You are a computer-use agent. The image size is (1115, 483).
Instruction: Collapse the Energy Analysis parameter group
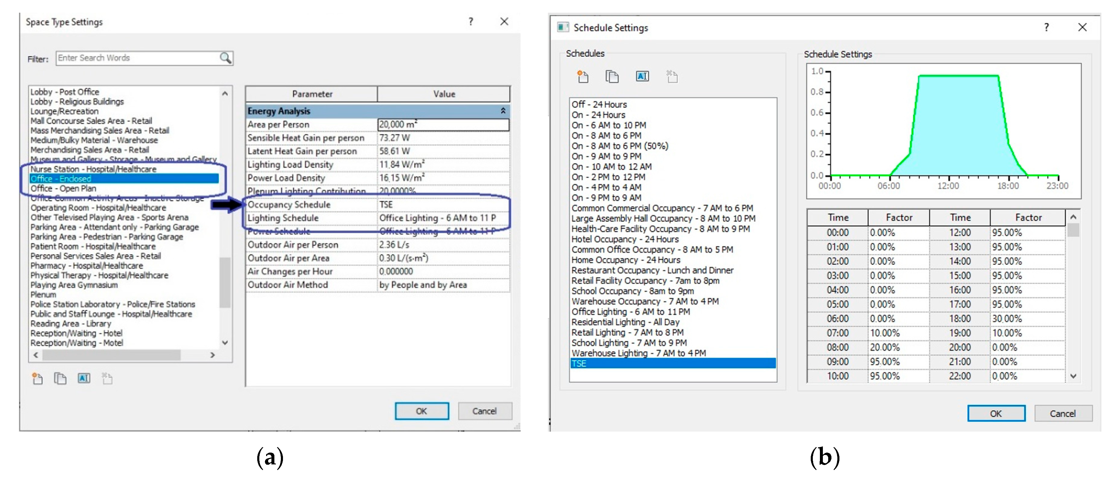tap(503, 111)
